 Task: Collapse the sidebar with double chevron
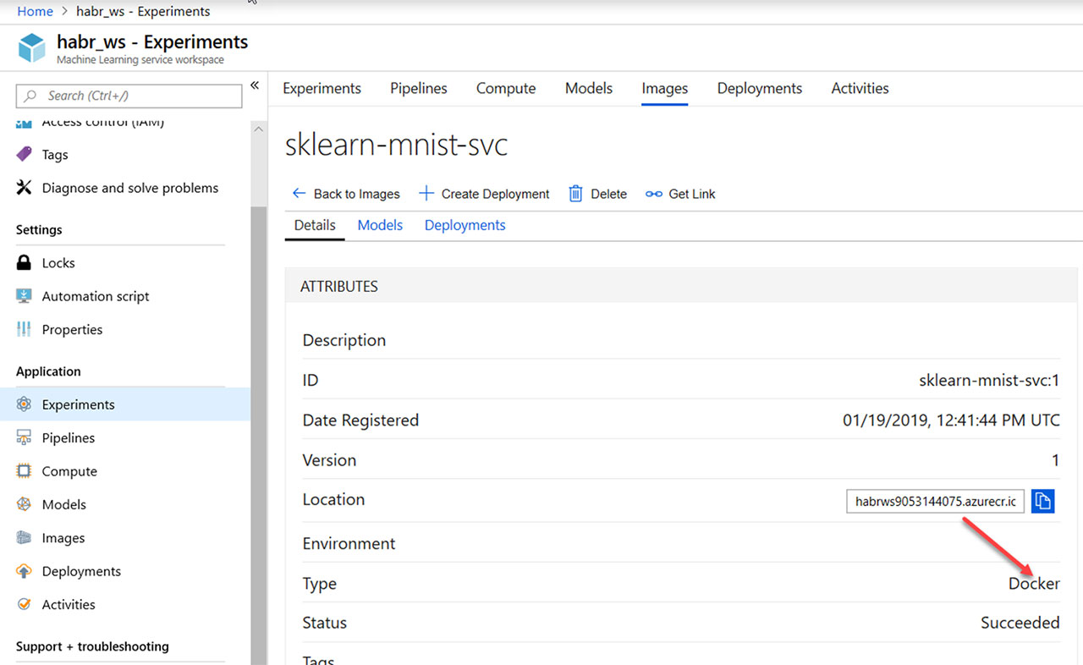click(x=255, y=85)
